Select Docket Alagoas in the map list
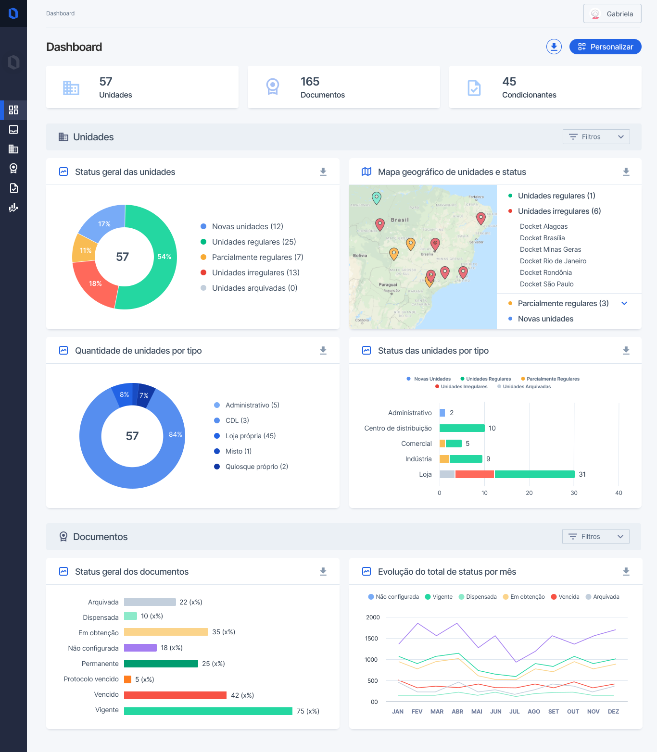This screenshot has height=752, width=657. (543, 226)
